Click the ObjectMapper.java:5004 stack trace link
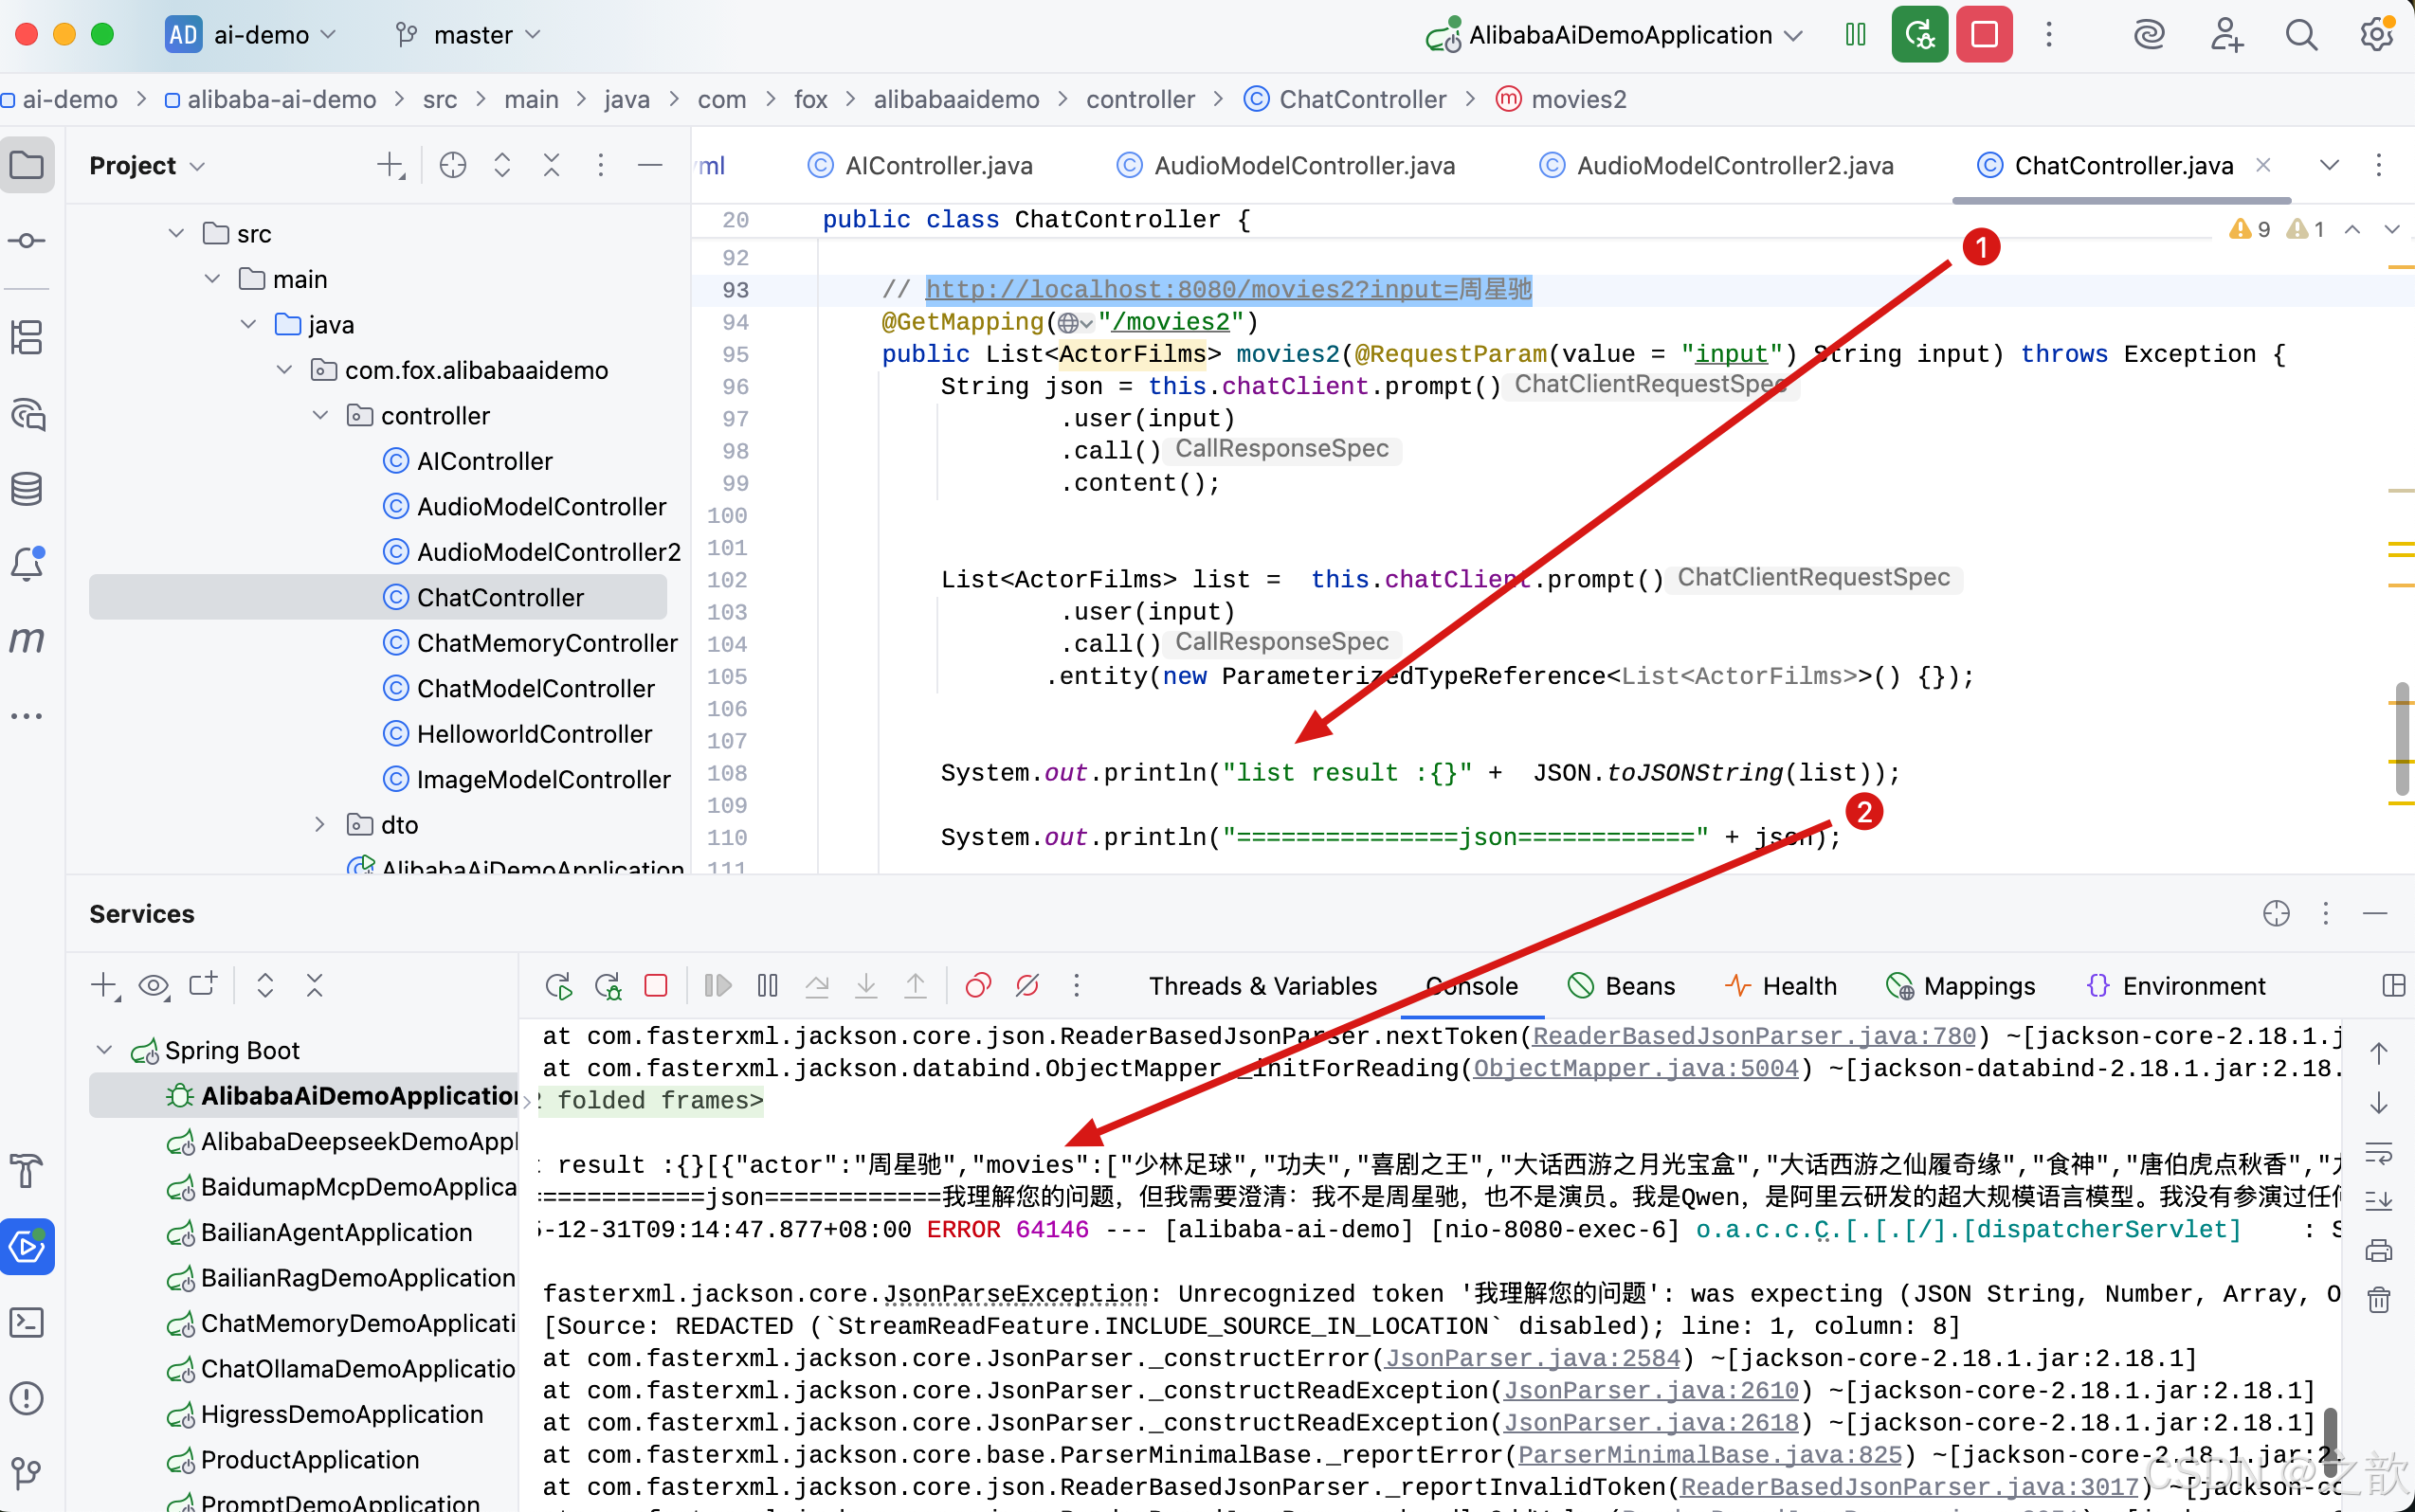This screenshot has height=1512, width=2415. (1635, 1068)
